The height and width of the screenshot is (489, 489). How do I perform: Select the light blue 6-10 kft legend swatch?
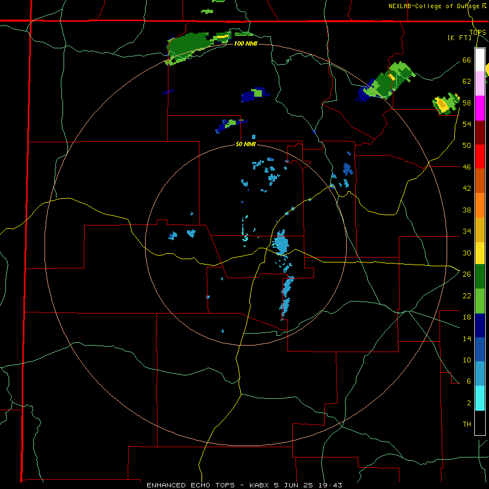pyautogui.click(x=480, y=373)
